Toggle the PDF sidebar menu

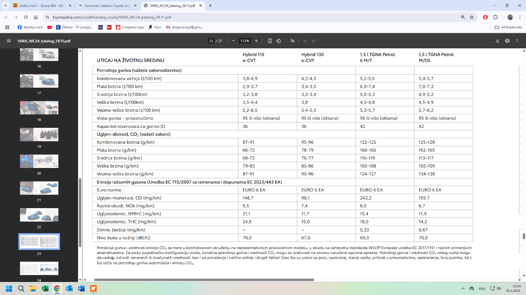pyautogui.click(x=9, y=41)
